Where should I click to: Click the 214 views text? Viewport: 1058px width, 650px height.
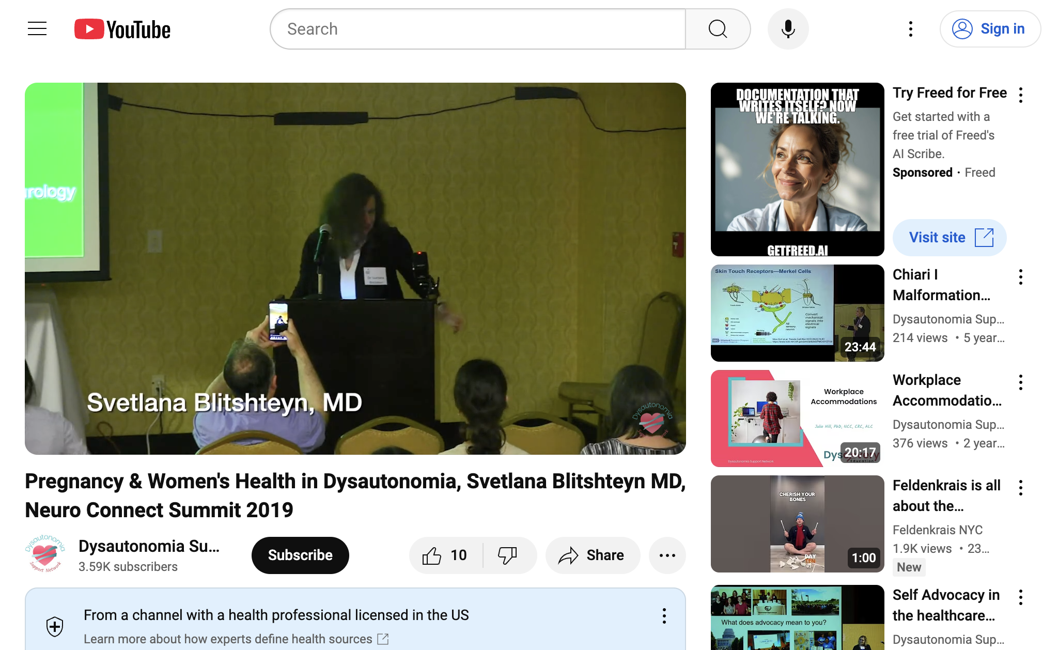tap(920, 338)
